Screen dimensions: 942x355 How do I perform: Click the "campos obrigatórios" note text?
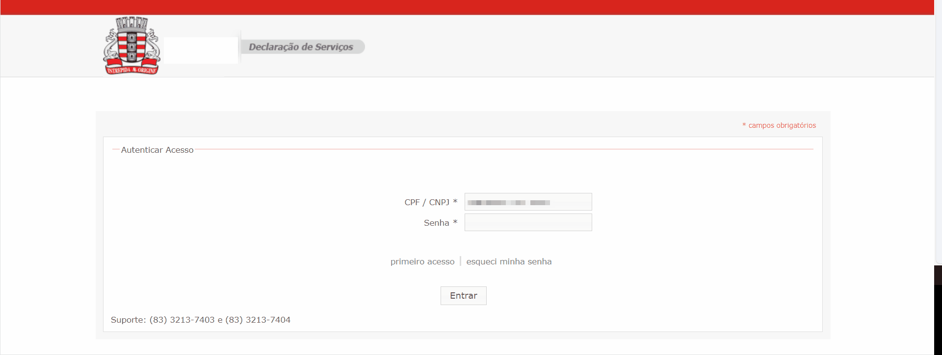[x=782, y=125]
